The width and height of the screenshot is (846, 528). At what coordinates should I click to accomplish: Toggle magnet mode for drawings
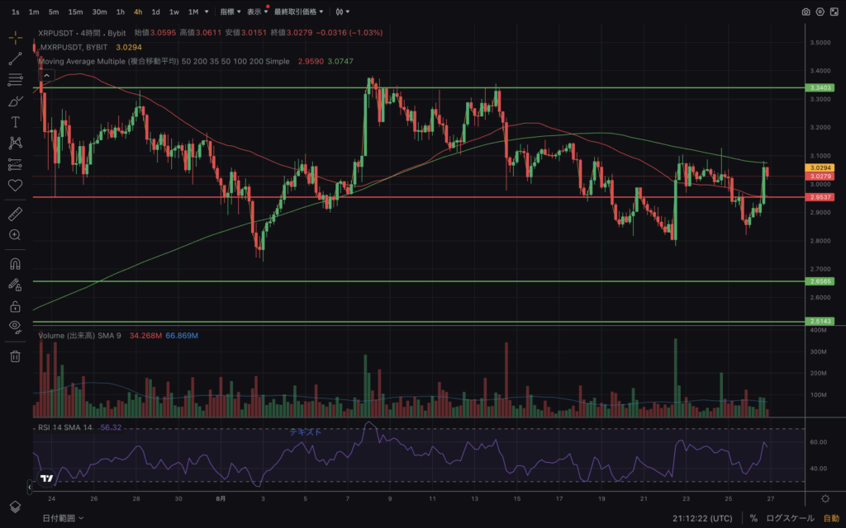point(15,265)
